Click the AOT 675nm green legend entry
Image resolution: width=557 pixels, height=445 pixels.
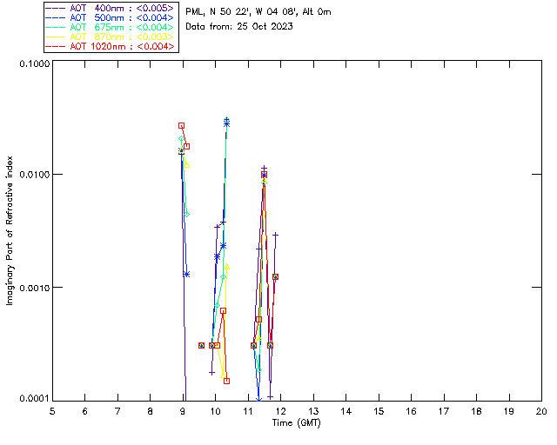tap(113, 28)
